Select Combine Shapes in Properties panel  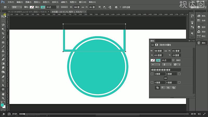(158, 88)
